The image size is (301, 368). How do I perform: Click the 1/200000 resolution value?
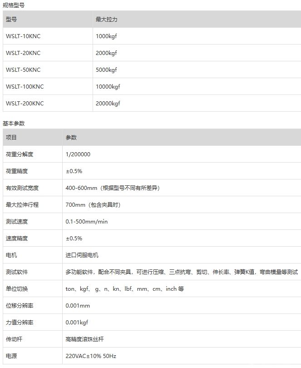coord(78,154)
